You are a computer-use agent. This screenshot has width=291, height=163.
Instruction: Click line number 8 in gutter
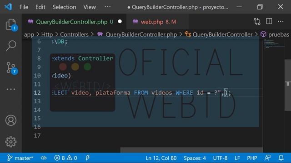click(39, 58)
